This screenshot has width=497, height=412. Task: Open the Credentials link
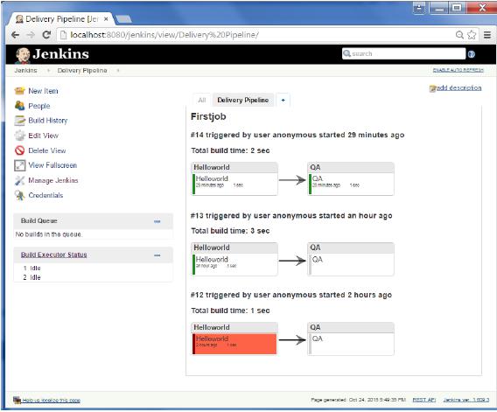pyautogui.click(x=45, y=195)
